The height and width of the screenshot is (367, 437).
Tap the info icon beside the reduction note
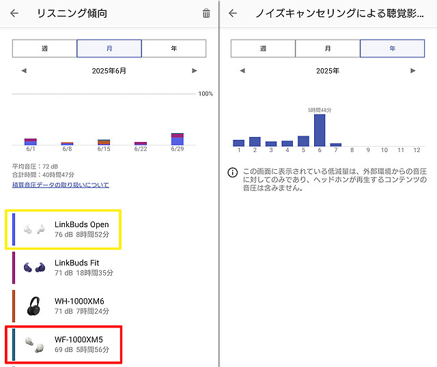point(233,173)
